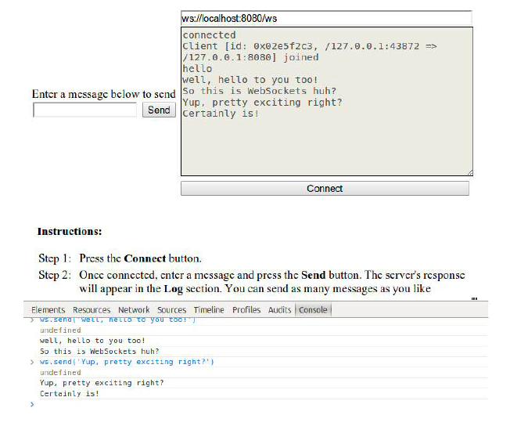Switch to the Audits tab

coord(279,310)
